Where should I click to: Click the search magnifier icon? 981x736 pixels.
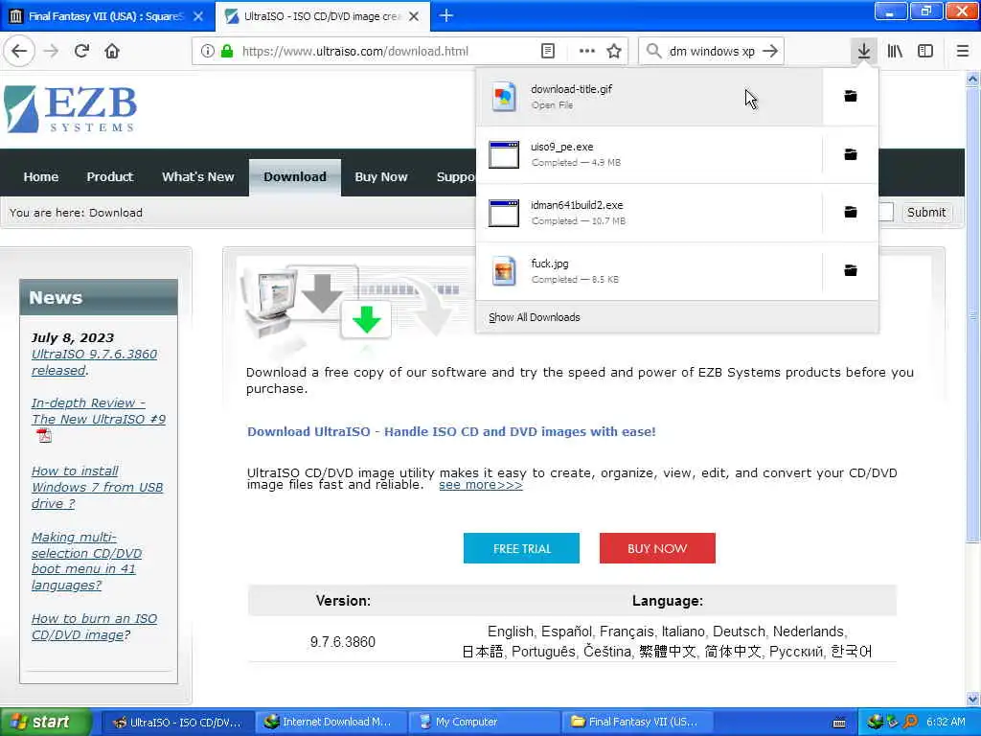coord(653,51)
